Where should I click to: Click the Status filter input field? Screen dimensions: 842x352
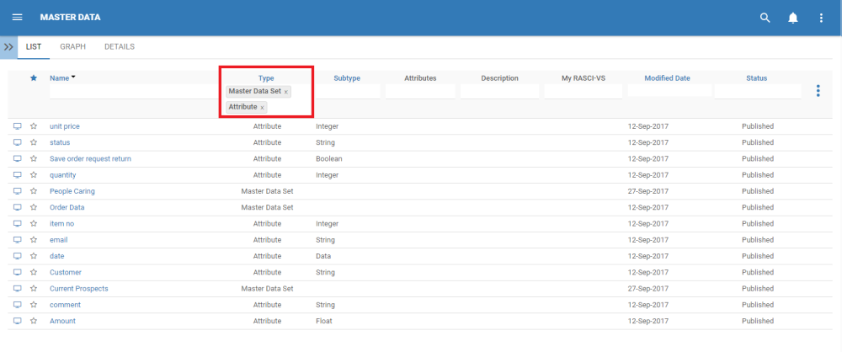pos(758,91)
